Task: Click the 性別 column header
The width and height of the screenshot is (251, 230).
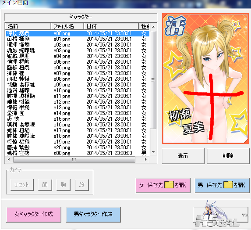Action: 144,26
